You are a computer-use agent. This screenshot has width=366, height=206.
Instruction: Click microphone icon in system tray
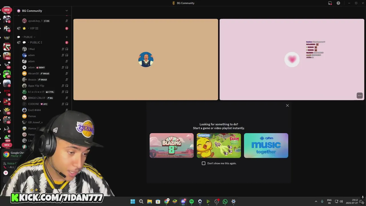(x=322, y=201)
